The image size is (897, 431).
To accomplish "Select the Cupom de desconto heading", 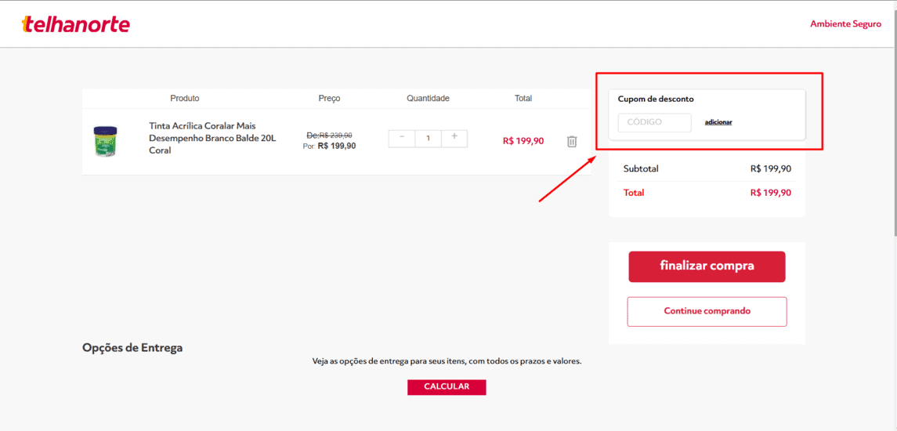I will pos(656,99).
